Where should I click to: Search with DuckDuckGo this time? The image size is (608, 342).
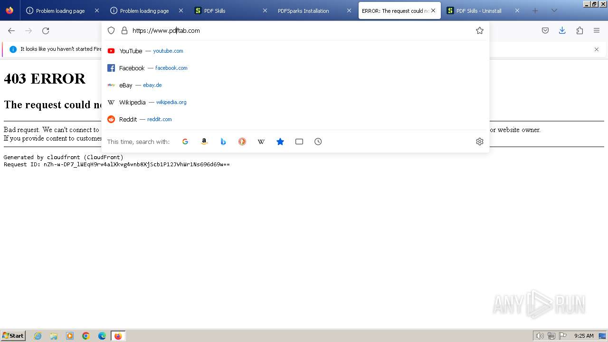tap(242, 142)
